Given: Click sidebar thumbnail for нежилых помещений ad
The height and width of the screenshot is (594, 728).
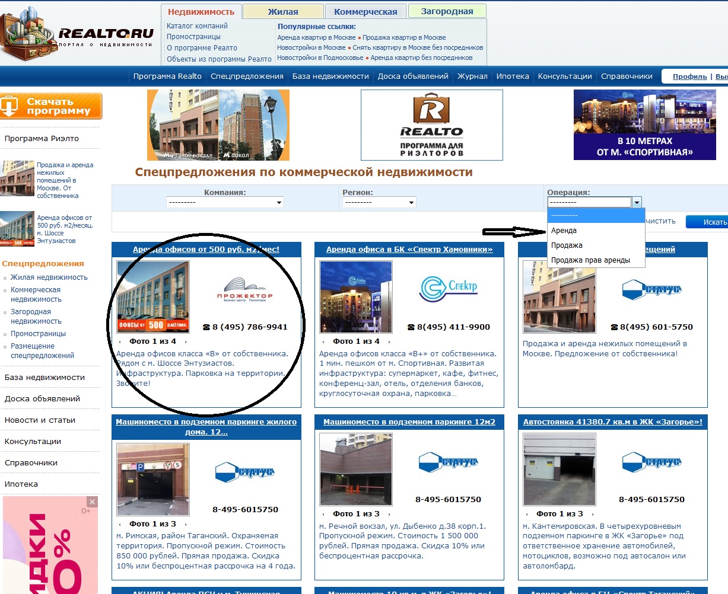Looking at the screenshot, I should point(17,178).
